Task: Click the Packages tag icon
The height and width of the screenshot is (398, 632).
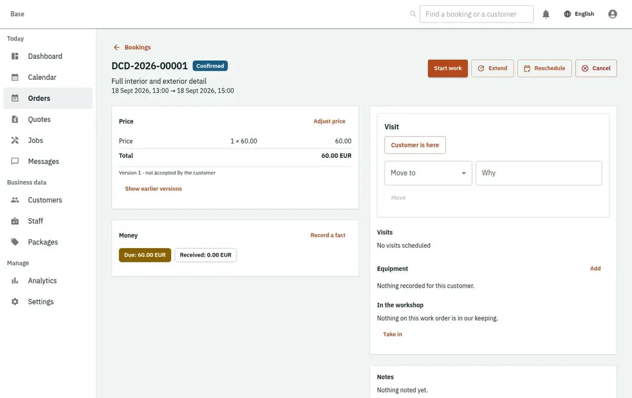Action: pos(15,242)
